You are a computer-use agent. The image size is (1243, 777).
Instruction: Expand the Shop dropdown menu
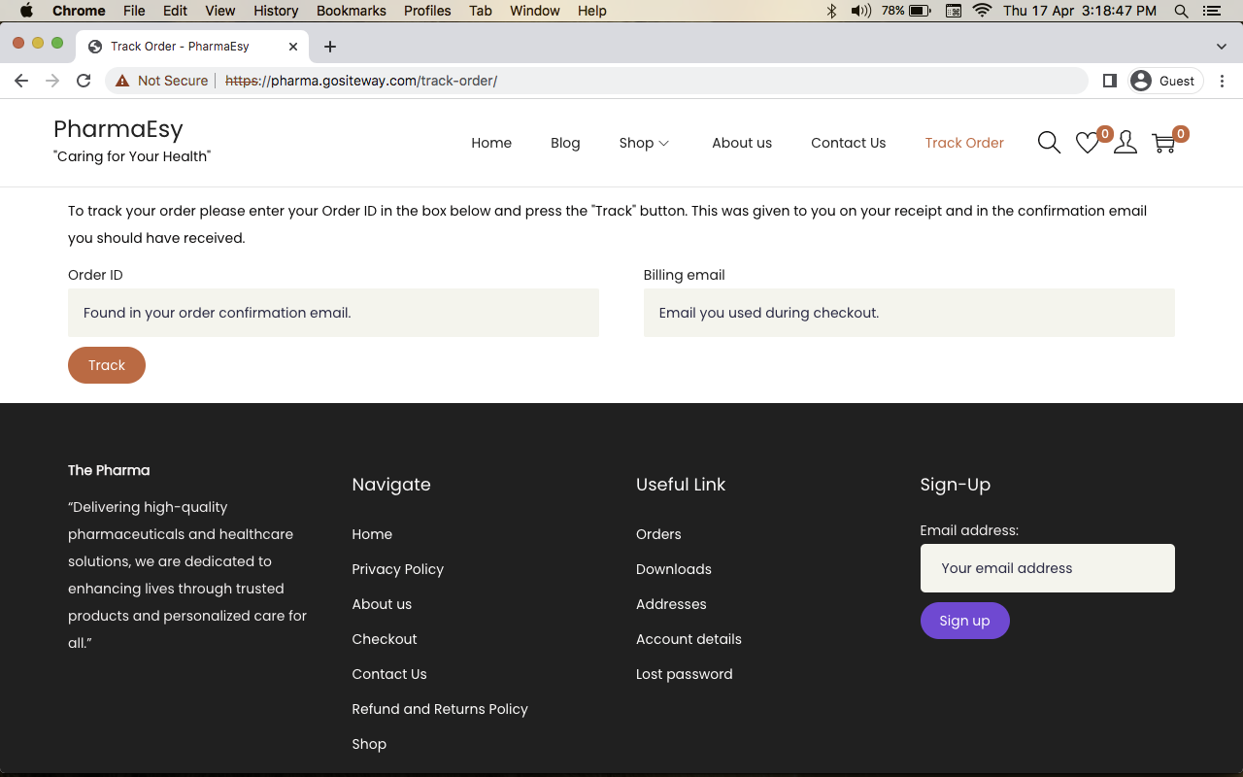[x=644, y=143]
